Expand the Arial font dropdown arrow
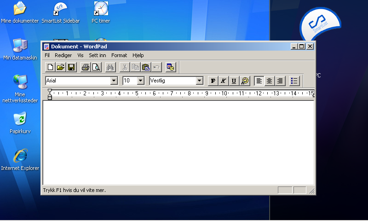 click(x=114, y=81)
